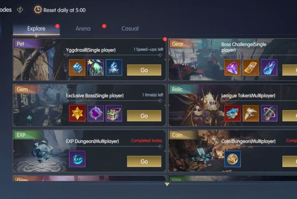Expand list with the yellow down arrow

(167, 184)
